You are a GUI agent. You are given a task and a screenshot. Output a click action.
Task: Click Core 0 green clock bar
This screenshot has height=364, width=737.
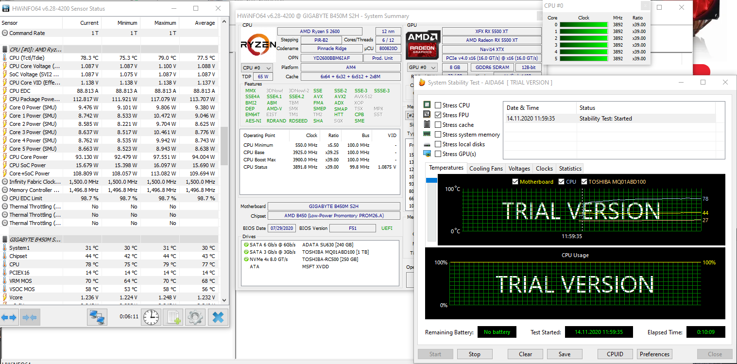(583, 24)
